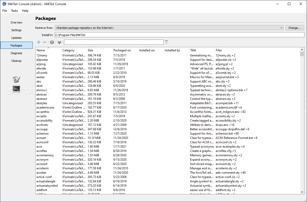307x202 pixels.
Task: Sort by the Installed by column header
Action: (176, 50)
